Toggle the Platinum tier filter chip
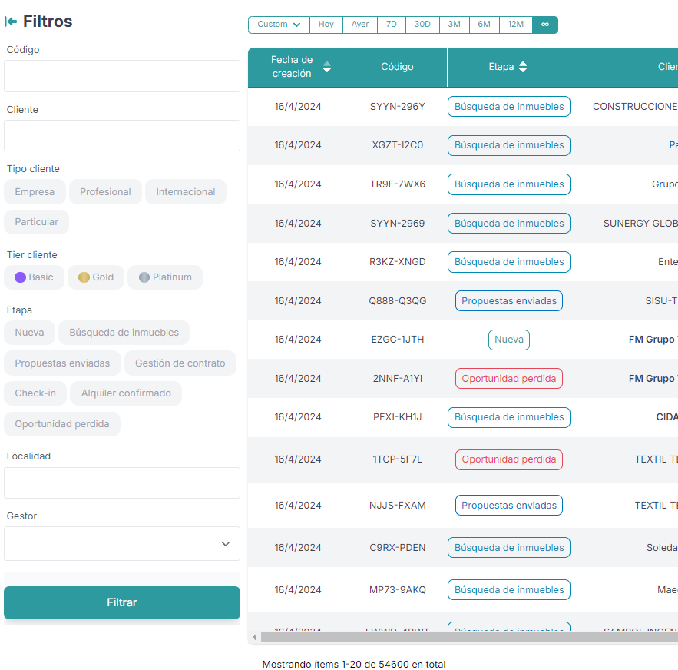Screen dimensions: 678x670 165,277
